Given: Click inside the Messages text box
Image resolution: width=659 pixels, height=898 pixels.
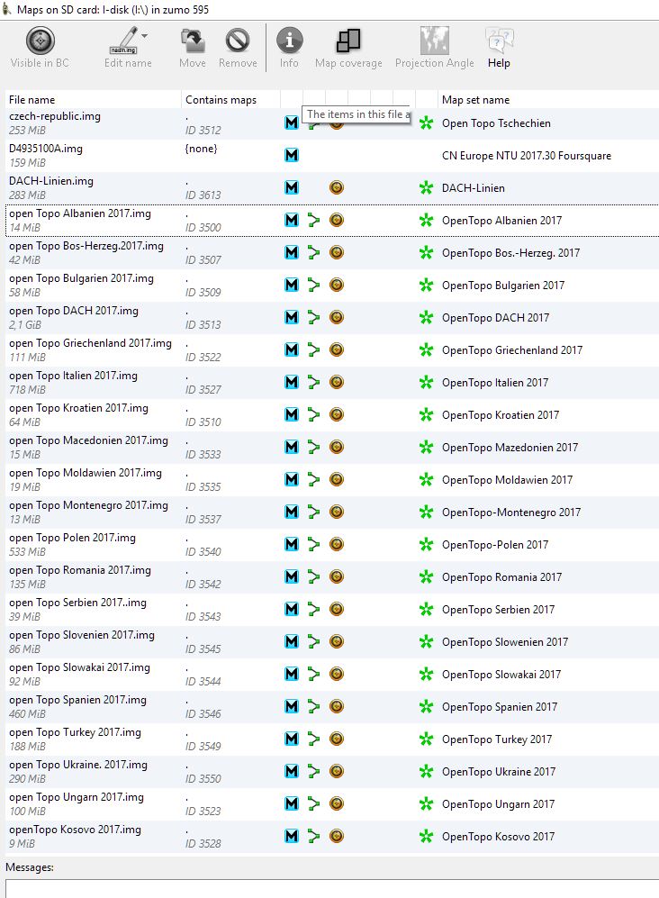Looking at the screenshot, I should pos(329,888).
